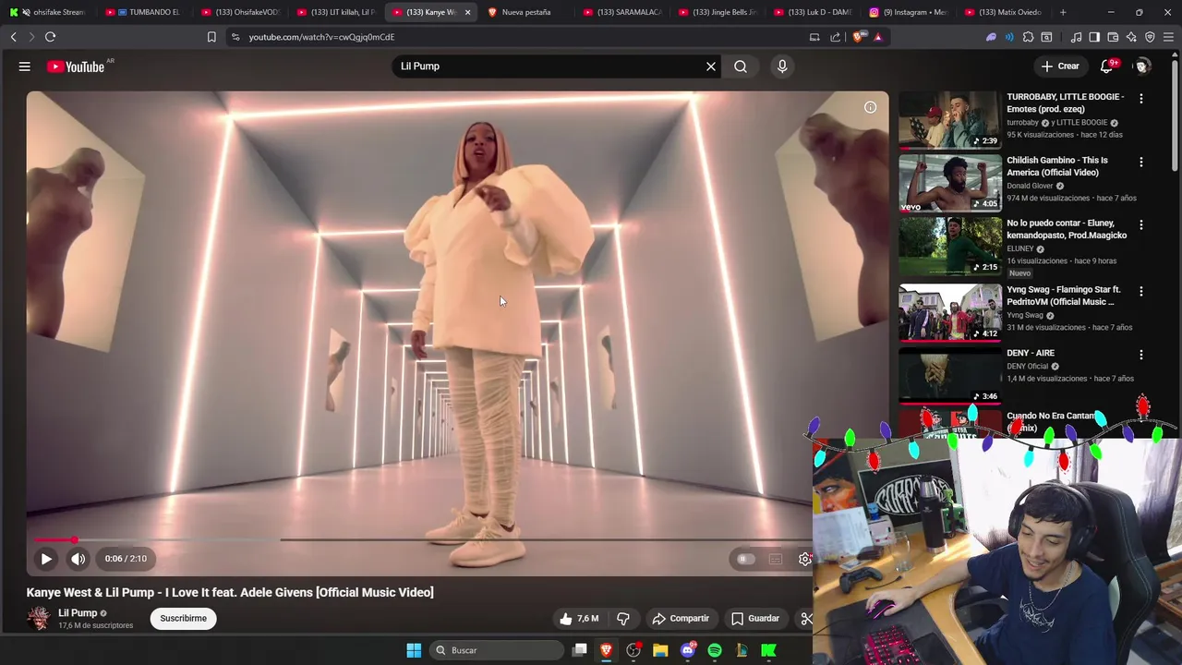Open Leo AI sparkle icon

[1131, 37]
